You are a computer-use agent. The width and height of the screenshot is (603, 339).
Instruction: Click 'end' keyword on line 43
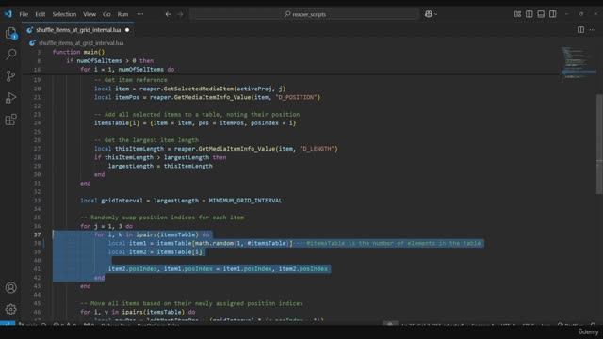point(86,286)
